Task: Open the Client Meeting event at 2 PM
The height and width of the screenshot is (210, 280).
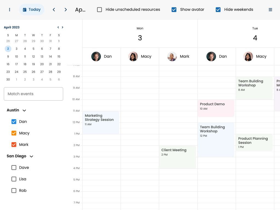Action: [x=177, y=157]
